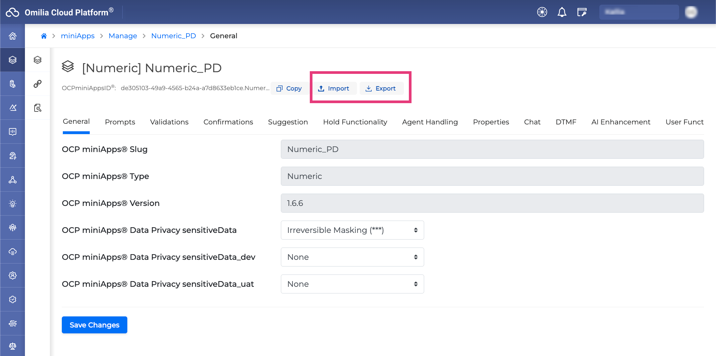Click the Data Privacy sensitiveData_uat label
716x356 pixels.
(x=158, y=284)
